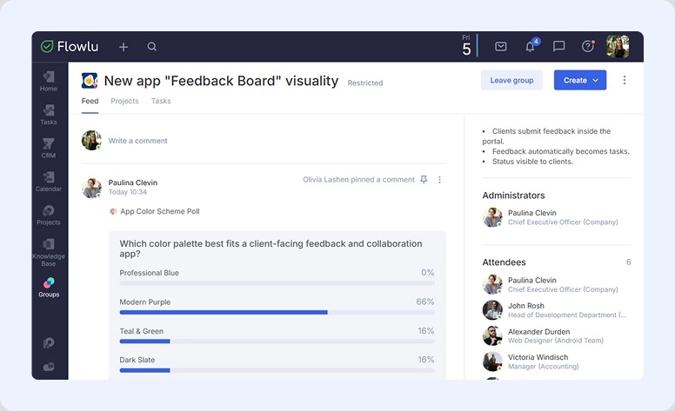Viewport: 675px width, 411px height.
Task: Click the cloud icon at sidebar bottom
Action: (49, 367)
